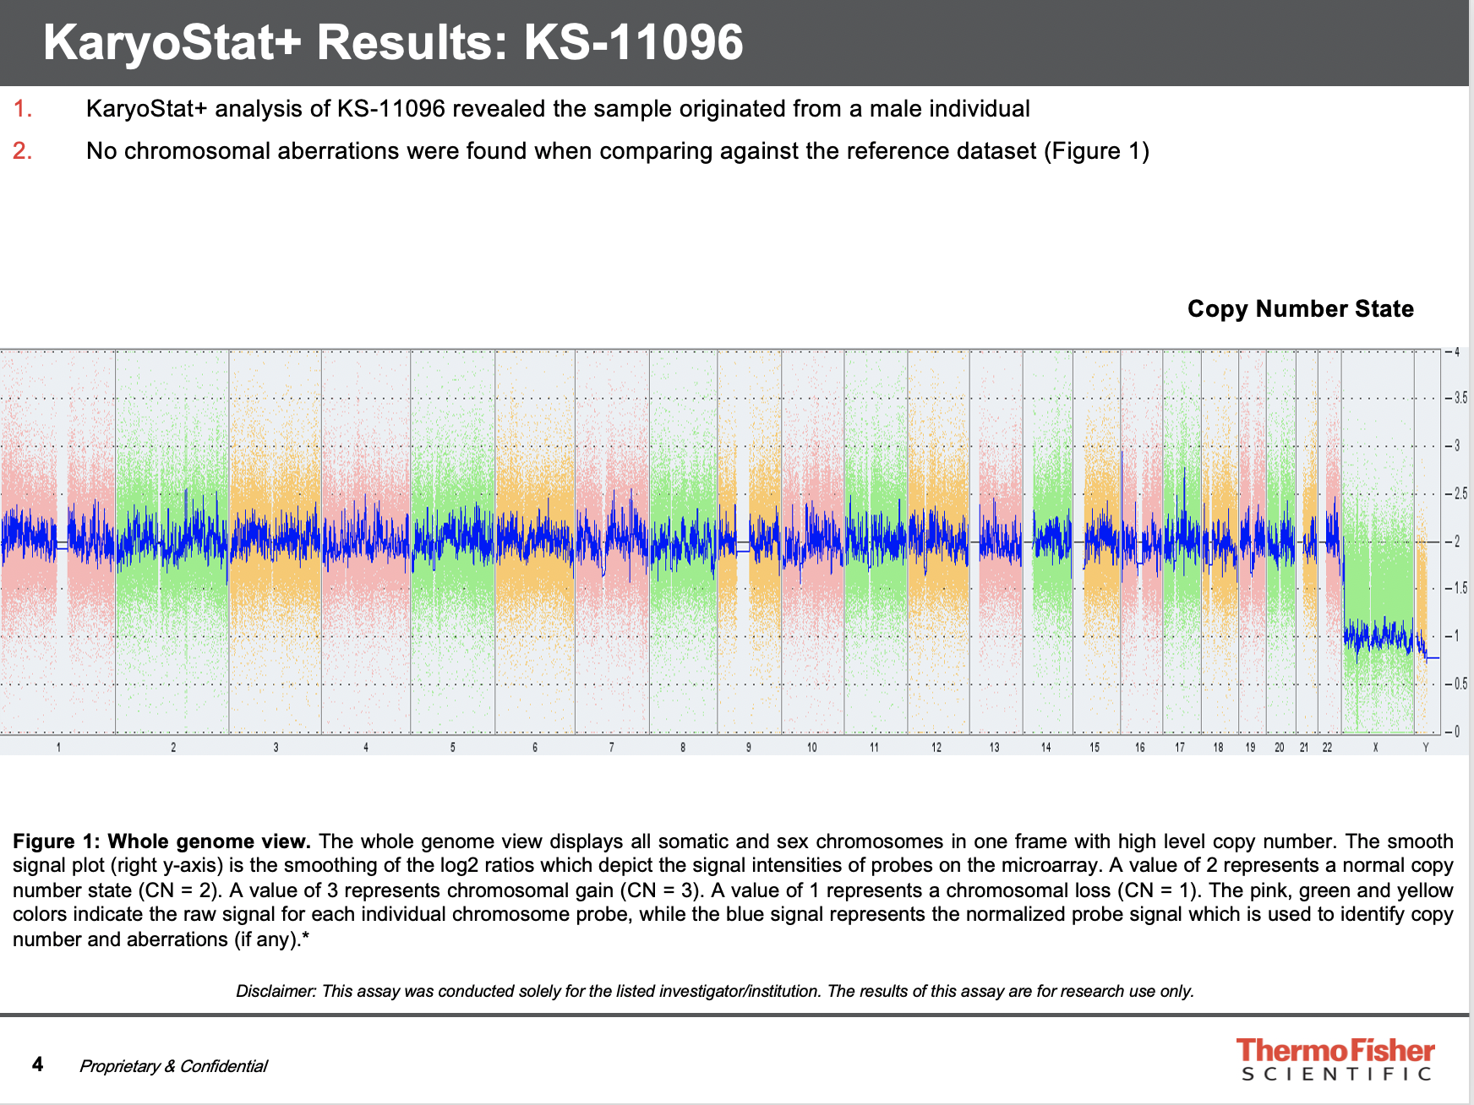Click the y-axis value 0
The height and width of the screenshot is (1105, 1474).
(1457, 732)
